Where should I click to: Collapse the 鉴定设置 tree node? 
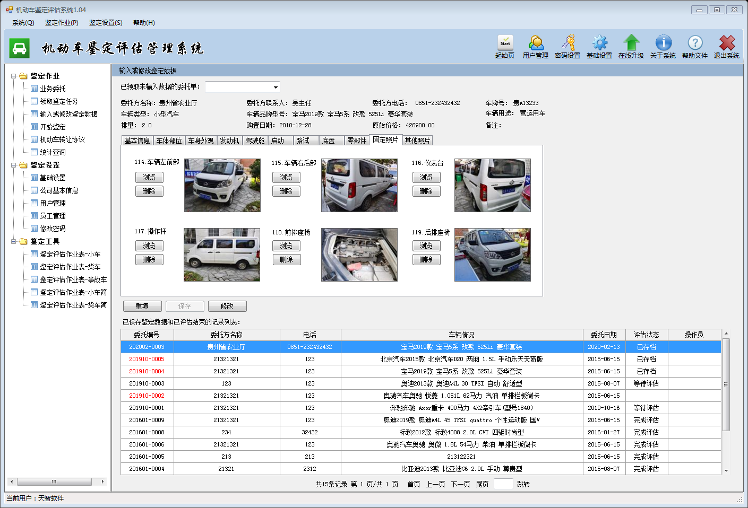pyautogui.click(x=14, y=165)
